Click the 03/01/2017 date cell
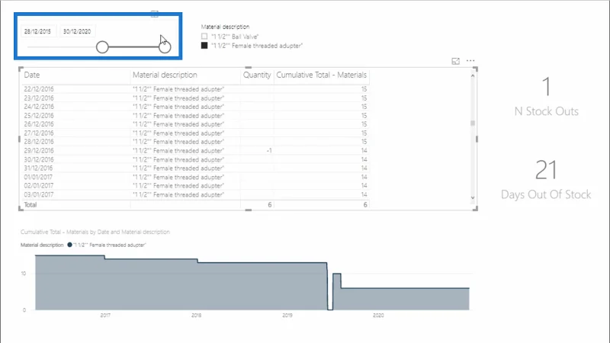Image resolution: width=610 pixels, height=343 pixels. 39,194
